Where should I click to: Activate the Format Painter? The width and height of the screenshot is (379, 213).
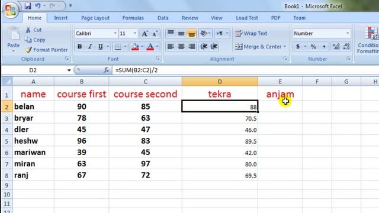(x=46, y=50)
